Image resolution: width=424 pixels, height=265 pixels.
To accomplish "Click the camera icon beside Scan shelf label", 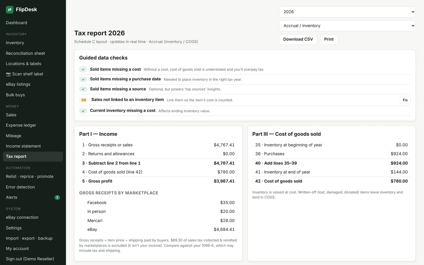I will pos(8,74).
